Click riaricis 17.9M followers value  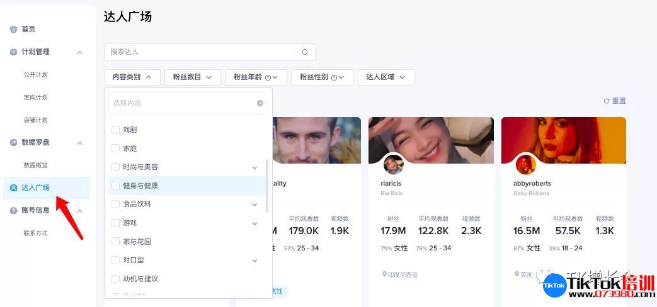point(393,231)
